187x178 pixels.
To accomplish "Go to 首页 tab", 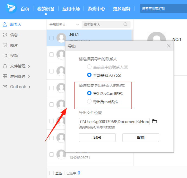I will 25,9.
